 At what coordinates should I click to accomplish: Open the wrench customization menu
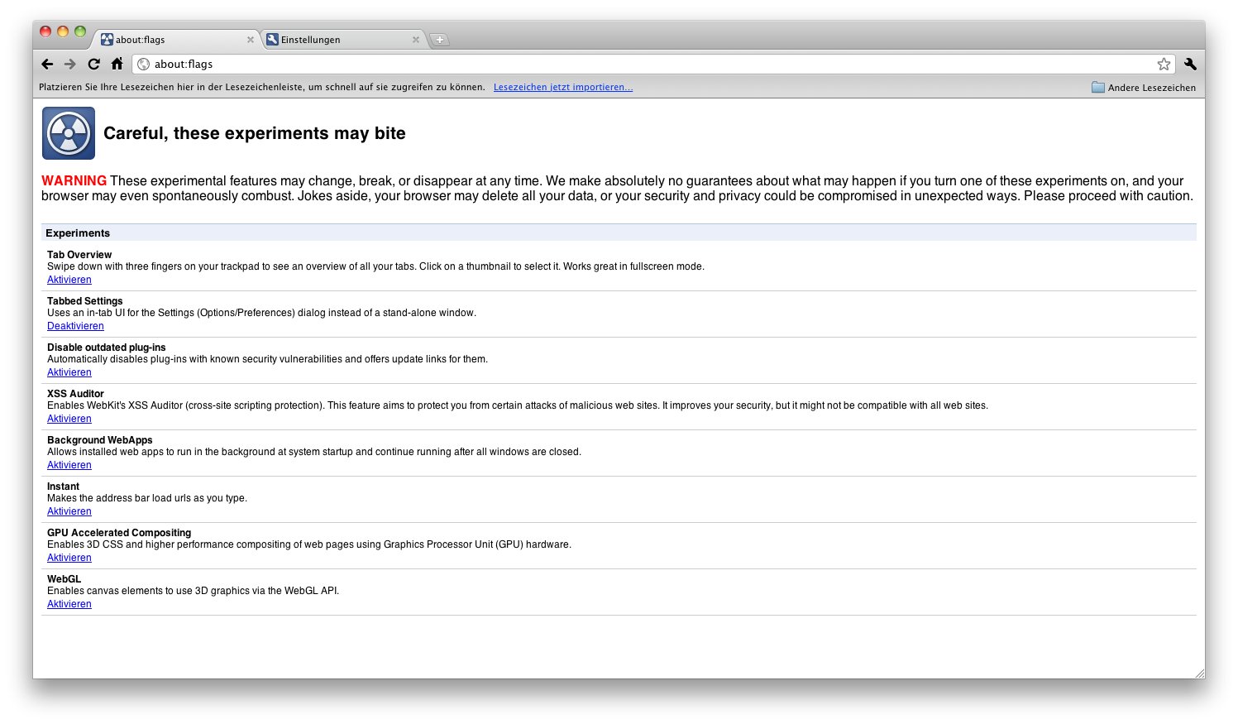point(1189,64)
